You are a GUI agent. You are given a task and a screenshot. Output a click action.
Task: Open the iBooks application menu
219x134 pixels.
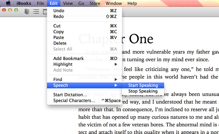pos(24,3)
